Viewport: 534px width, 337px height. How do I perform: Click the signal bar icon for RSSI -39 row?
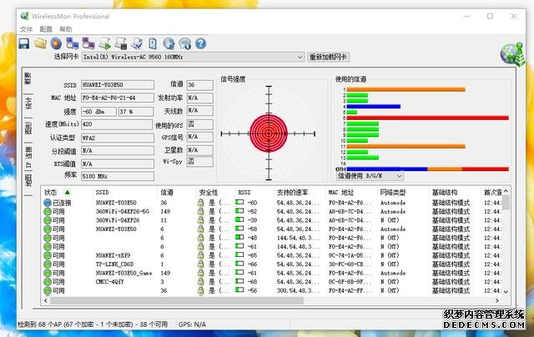pos(239,220)
